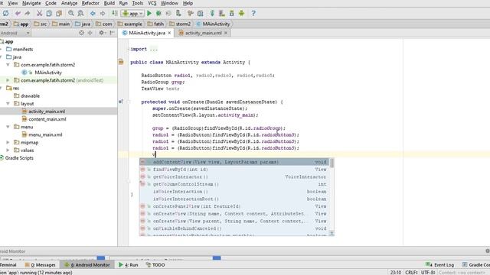The image size is (490, 275).
Task: Collapse com.example.fatih.storm2 package node
Action: point(8,65)
